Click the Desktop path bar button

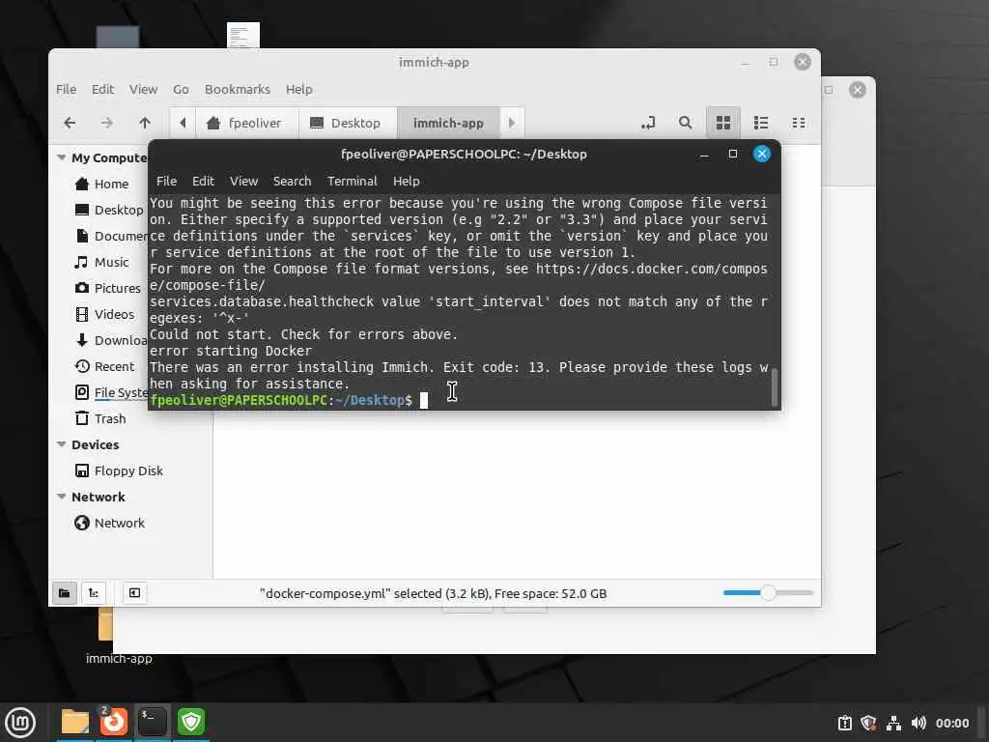(x=348, y=123)
